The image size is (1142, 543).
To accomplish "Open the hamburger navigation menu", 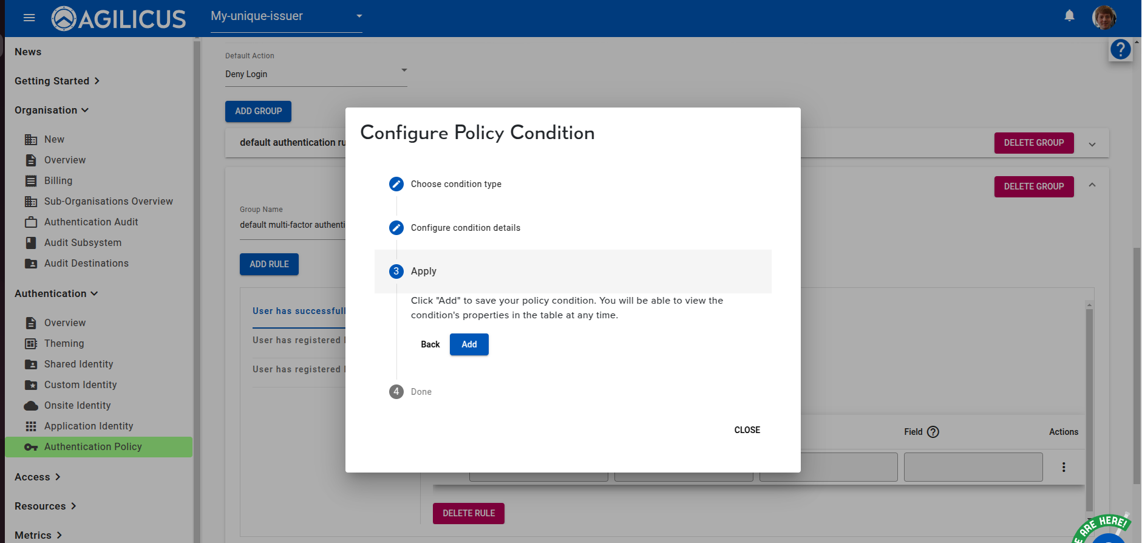I will 29,17.
